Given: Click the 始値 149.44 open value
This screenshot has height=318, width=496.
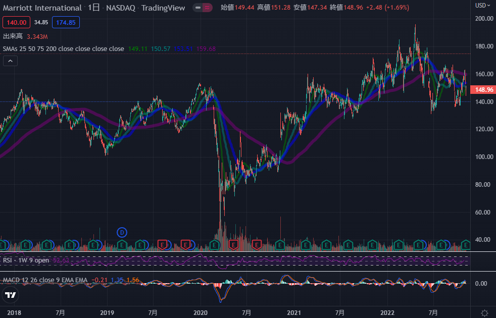Looking at the screenshot, I should pos(237,7).
